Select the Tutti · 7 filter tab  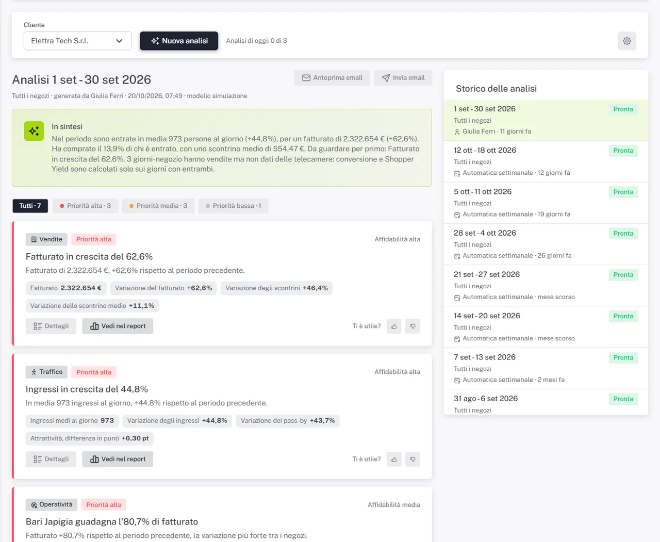click(x=30, y=206)
